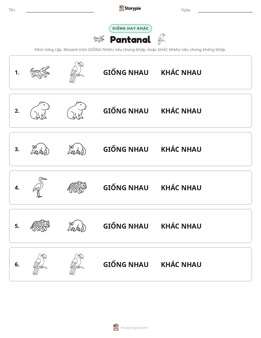Click the GIỐNG HAY KHÁC badge

coord(130,29)
